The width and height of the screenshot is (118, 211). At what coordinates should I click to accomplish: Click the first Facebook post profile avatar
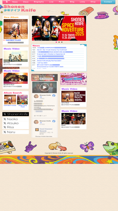(36, 96)
